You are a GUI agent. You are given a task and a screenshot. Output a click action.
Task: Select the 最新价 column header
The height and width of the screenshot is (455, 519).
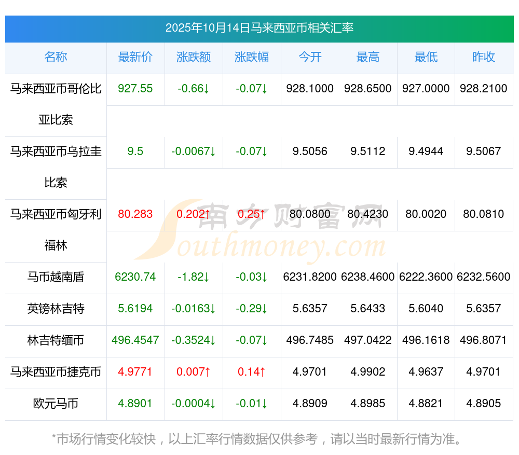tap(135, 57)
